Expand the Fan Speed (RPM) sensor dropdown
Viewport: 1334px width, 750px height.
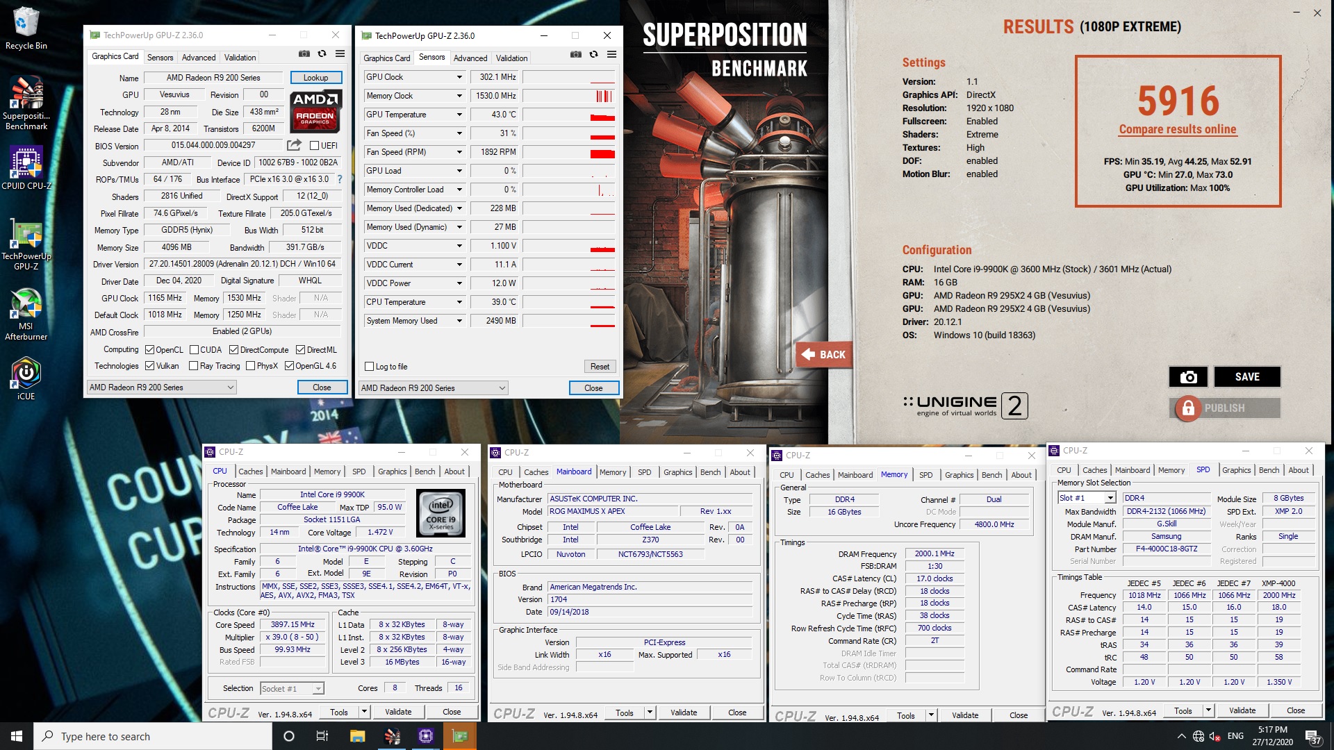[x=459, y=152]
